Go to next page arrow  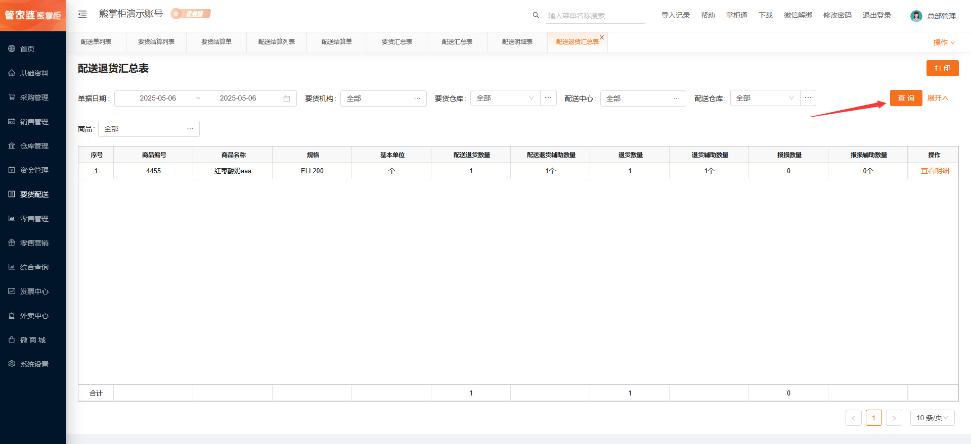coord(894,418)
